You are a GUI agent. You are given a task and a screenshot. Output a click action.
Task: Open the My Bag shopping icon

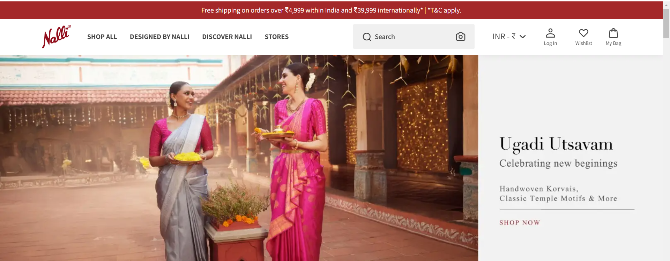coord(613,33)
